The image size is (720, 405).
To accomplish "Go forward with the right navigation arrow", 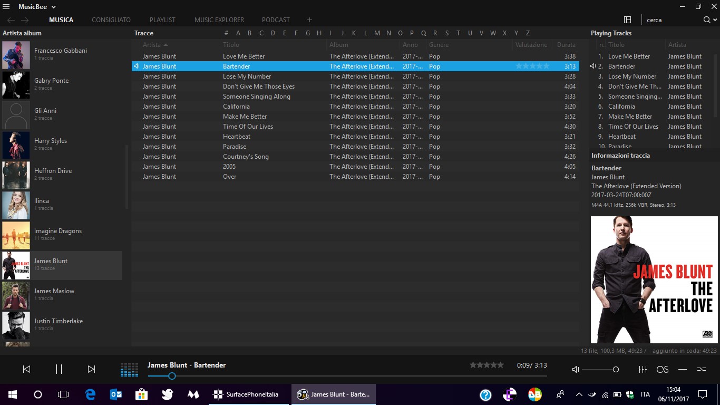I will click(25, 20).
